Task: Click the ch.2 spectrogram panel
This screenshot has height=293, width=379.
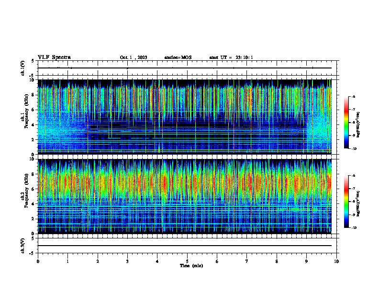Action: pyautogui.click(x=184, y=196)
